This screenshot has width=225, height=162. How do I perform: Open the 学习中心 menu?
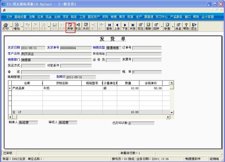click(162, 17)
